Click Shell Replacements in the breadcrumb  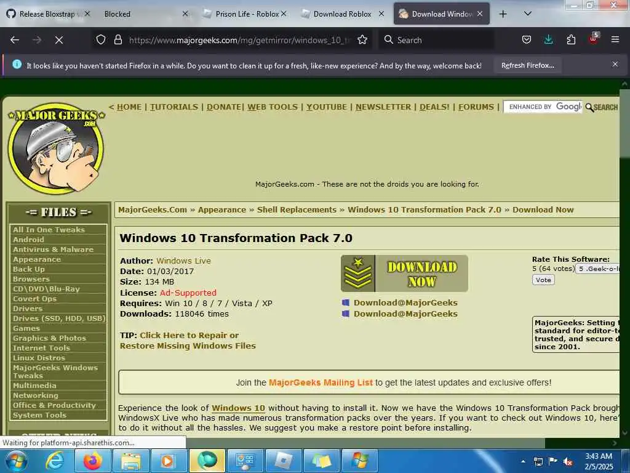297,209
